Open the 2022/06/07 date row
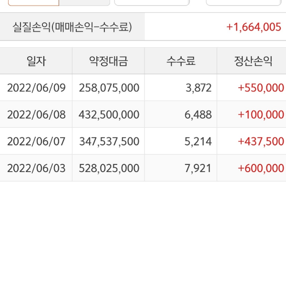The width and height of the screenshot is (286, 286). (x=37, y=141)
